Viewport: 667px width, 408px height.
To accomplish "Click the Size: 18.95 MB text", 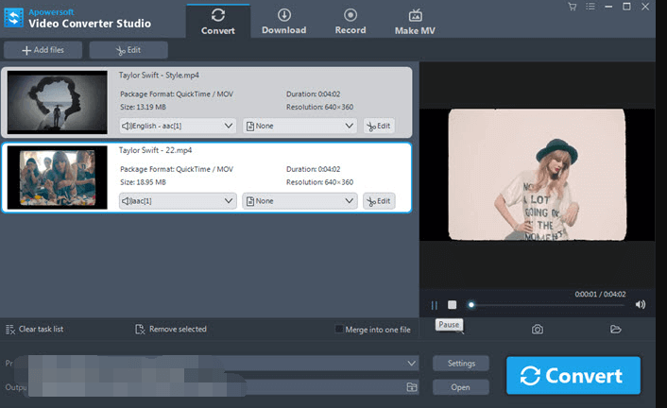I will 143,182.
